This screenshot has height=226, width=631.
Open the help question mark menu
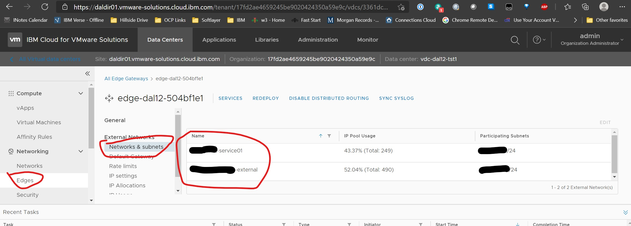coord(539,40)
